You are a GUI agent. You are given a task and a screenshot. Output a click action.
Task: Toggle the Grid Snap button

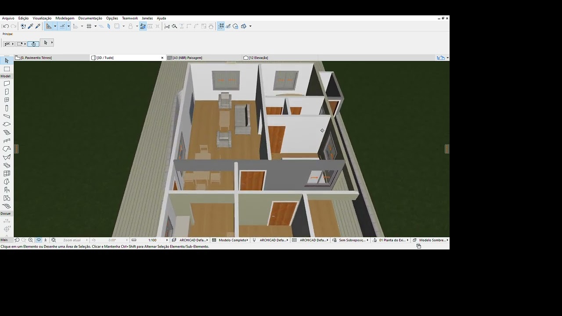click(x=89, y=26)
